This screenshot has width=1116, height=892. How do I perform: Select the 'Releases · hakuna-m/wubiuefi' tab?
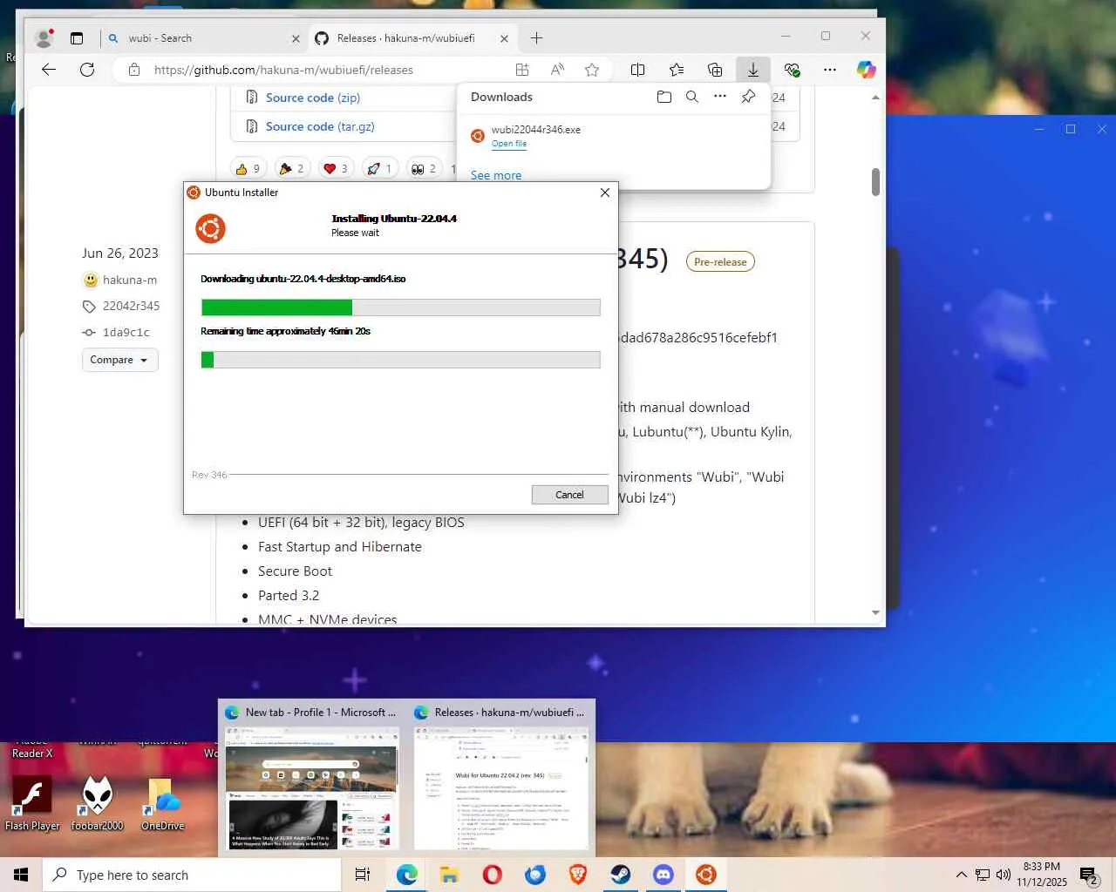point(412,38)
